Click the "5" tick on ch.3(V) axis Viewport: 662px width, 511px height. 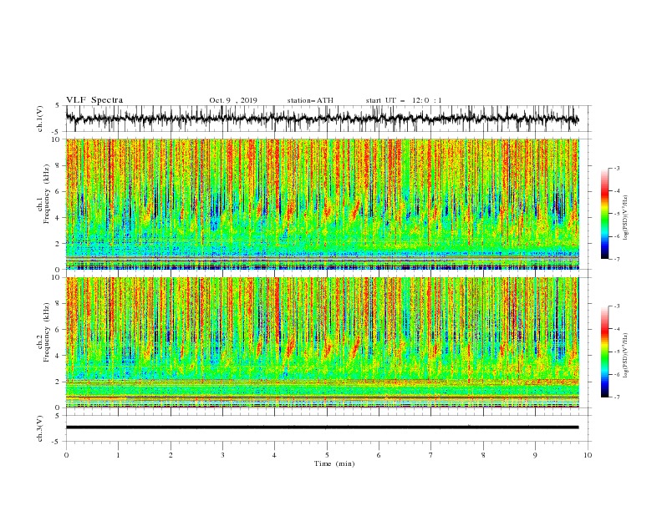pyautogui.click(x=58, y=416)
